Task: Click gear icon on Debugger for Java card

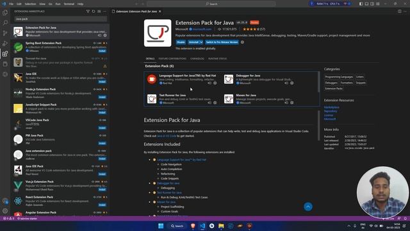Action: click(x=292, y=83)
